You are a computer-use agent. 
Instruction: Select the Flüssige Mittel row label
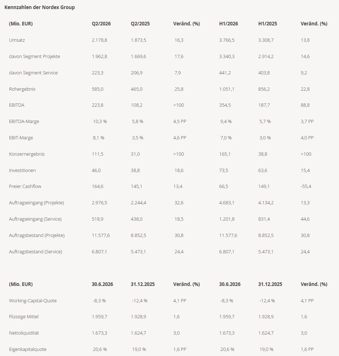click(x=24, y=317)
